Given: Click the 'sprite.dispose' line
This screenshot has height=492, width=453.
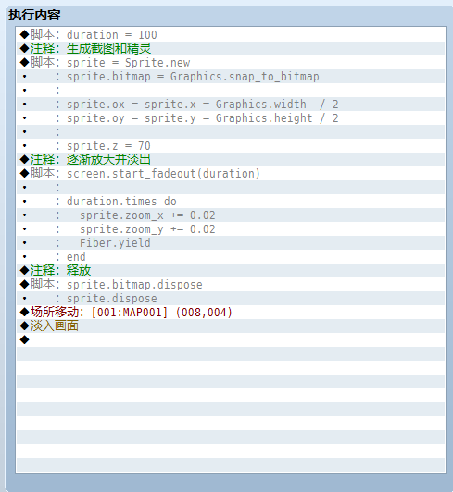Looking at the screenshot, I should point(231,299).
